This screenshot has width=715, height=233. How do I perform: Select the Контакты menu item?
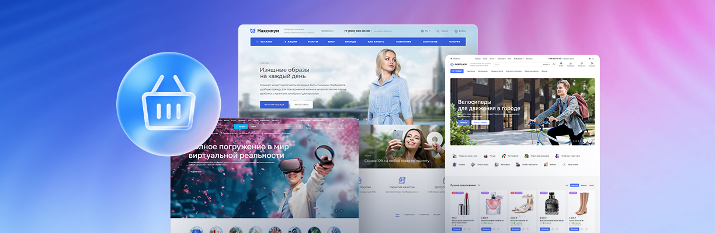(430, 42)
